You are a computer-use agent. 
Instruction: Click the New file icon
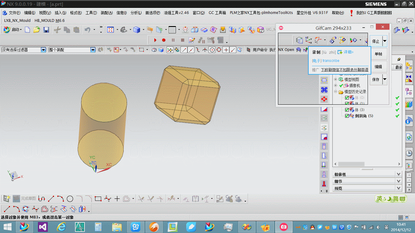tap(28, 30)
